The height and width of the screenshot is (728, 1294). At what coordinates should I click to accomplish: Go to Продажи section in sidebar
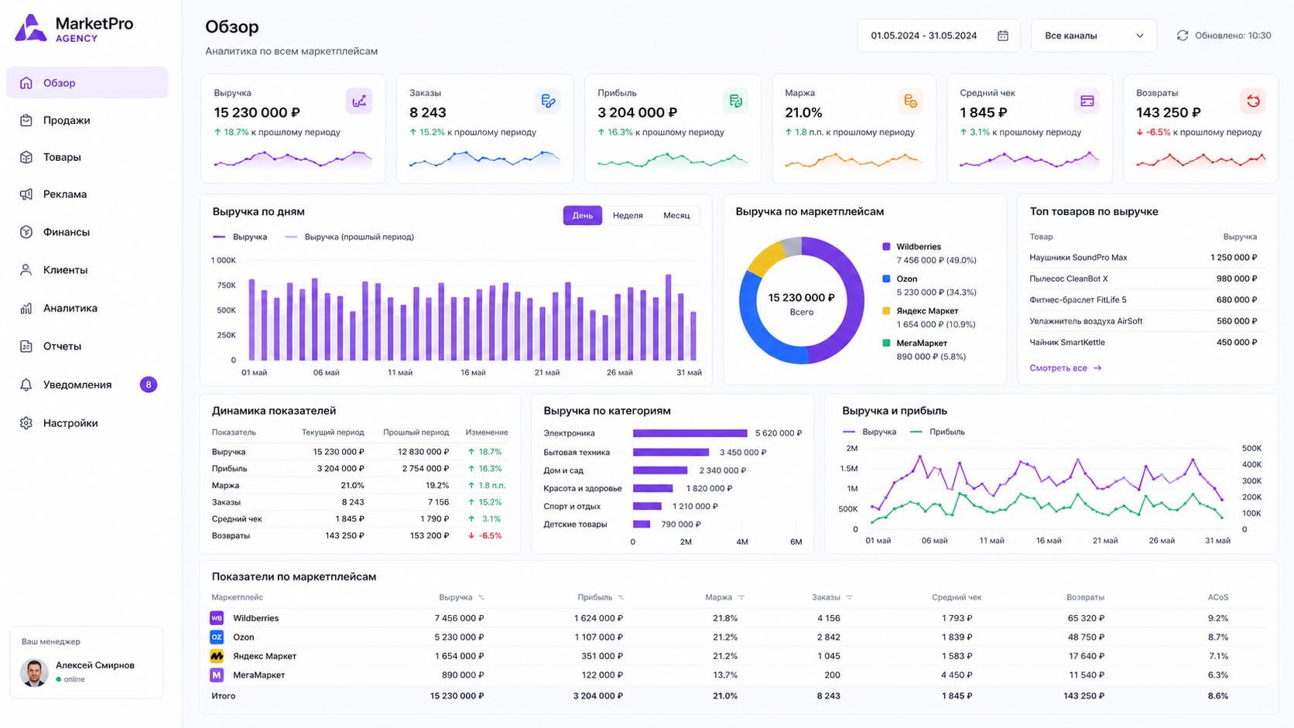pyautogui.click(x=87, y=120)
